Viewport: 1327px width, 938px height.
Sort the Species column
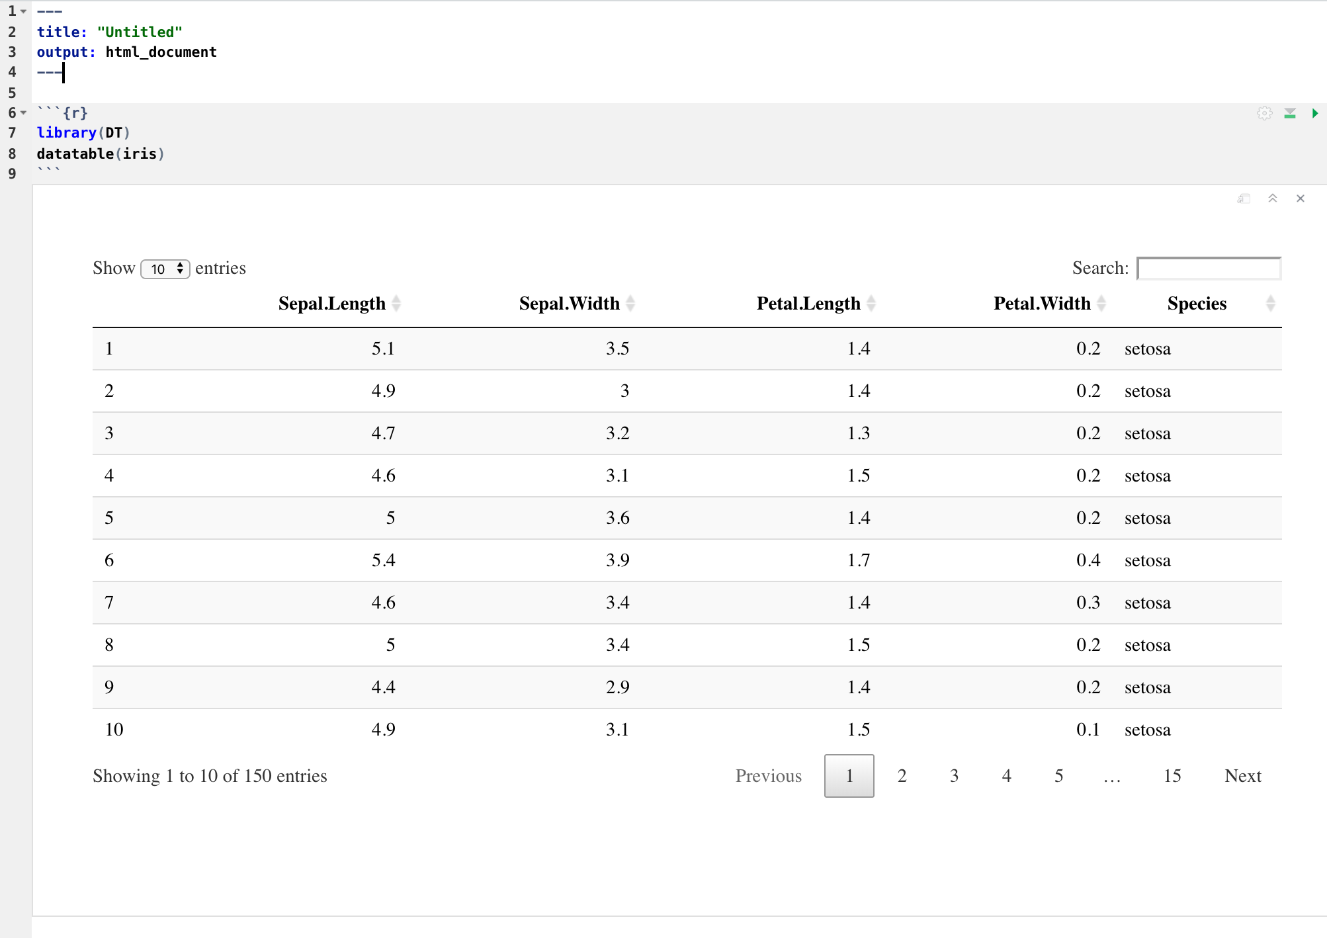(x=1197, y=304)
